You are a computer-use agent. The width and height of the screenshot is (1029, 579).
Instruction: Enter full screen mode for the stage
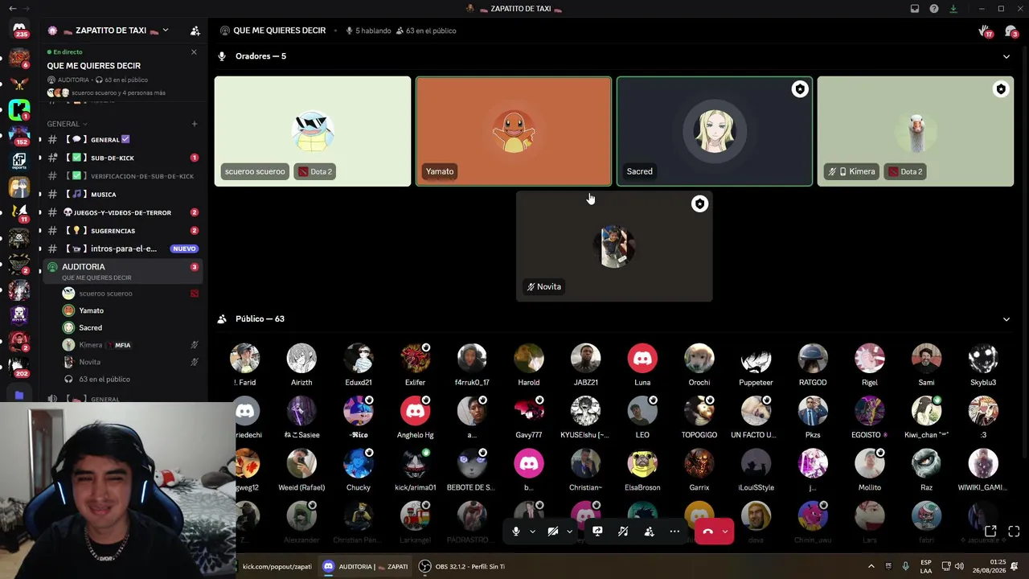tap(1014, 532)
